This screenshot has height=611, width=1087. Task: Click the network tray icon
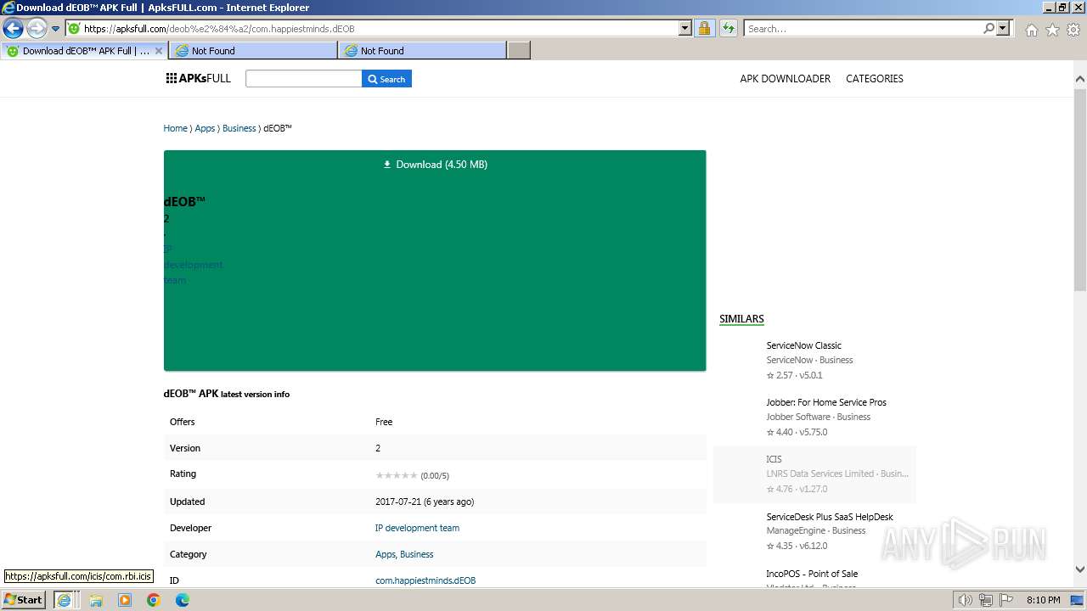986,600
